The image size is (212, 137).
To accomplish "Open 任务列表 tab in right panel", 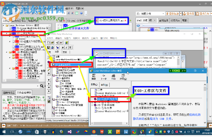I will pyautogui.click(x=175, y=20).
